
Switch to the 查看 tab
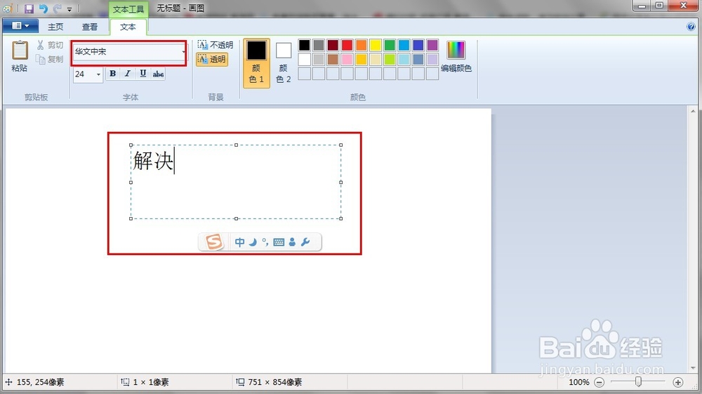(90, 27)
